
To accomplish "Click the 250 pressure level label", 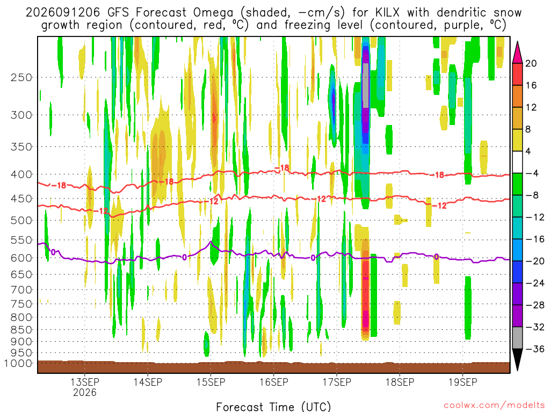I will pyautogui.click(x=21, y=77).
